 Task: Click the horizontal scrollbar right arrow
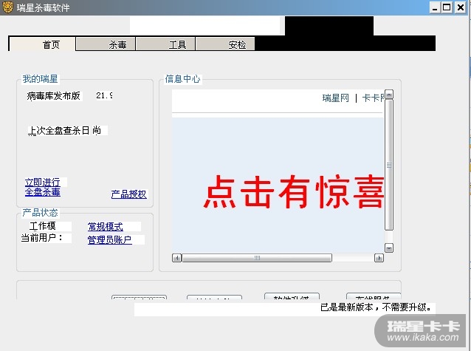pyautogui.click(x=379, y=258)
